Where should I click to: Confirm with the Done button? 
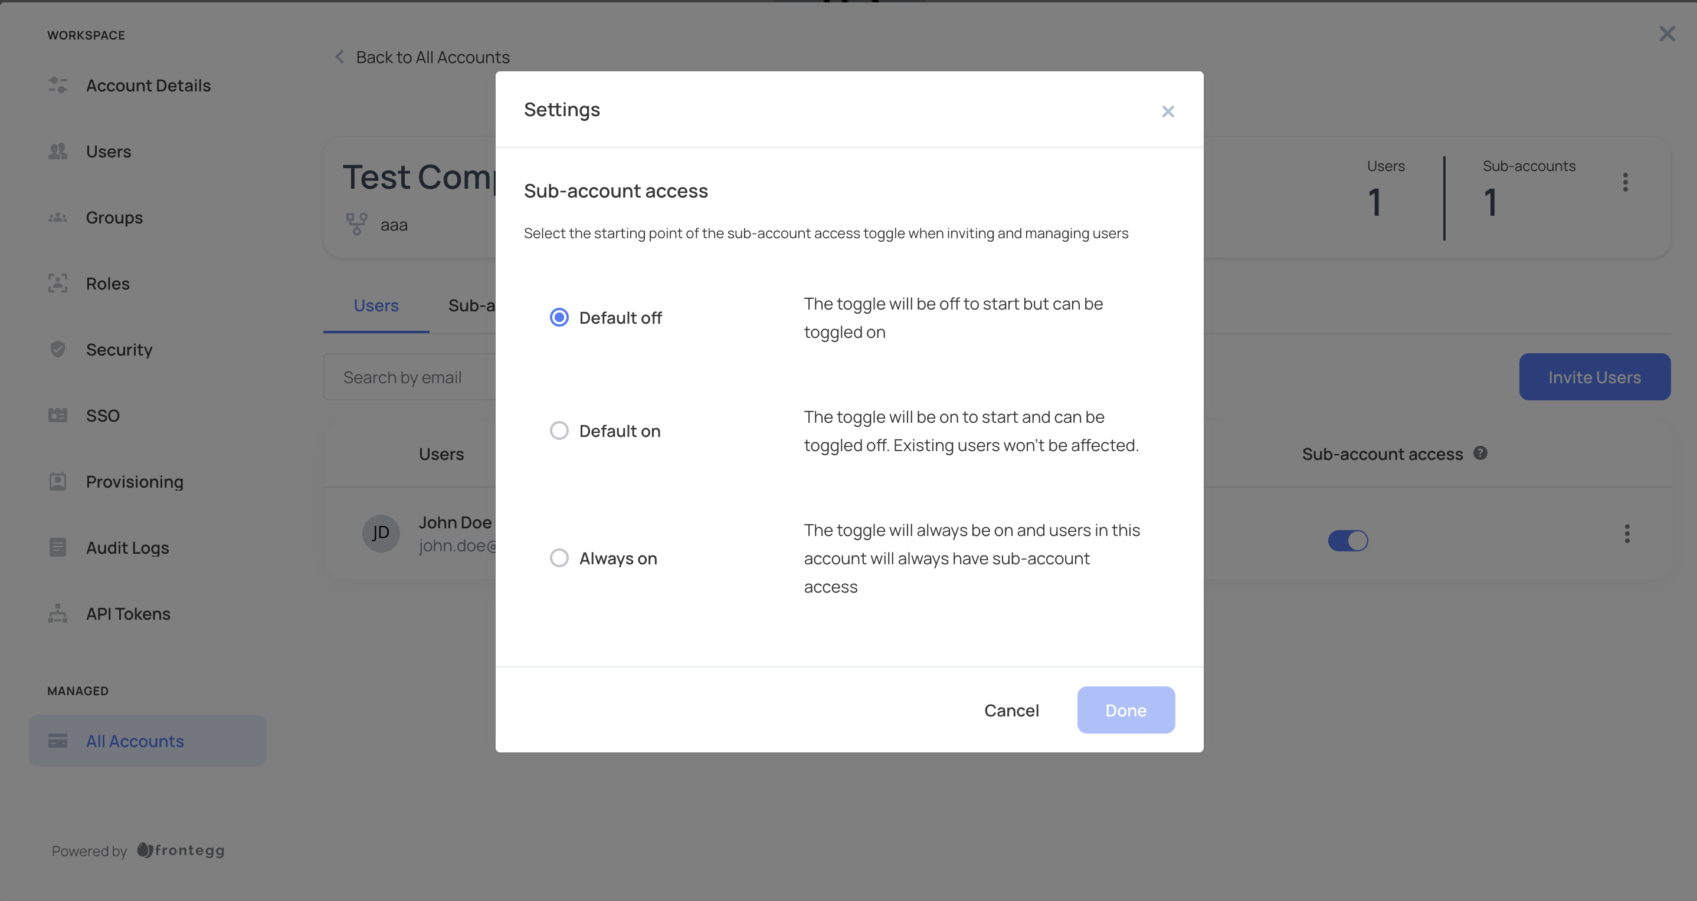(1125, 710)
